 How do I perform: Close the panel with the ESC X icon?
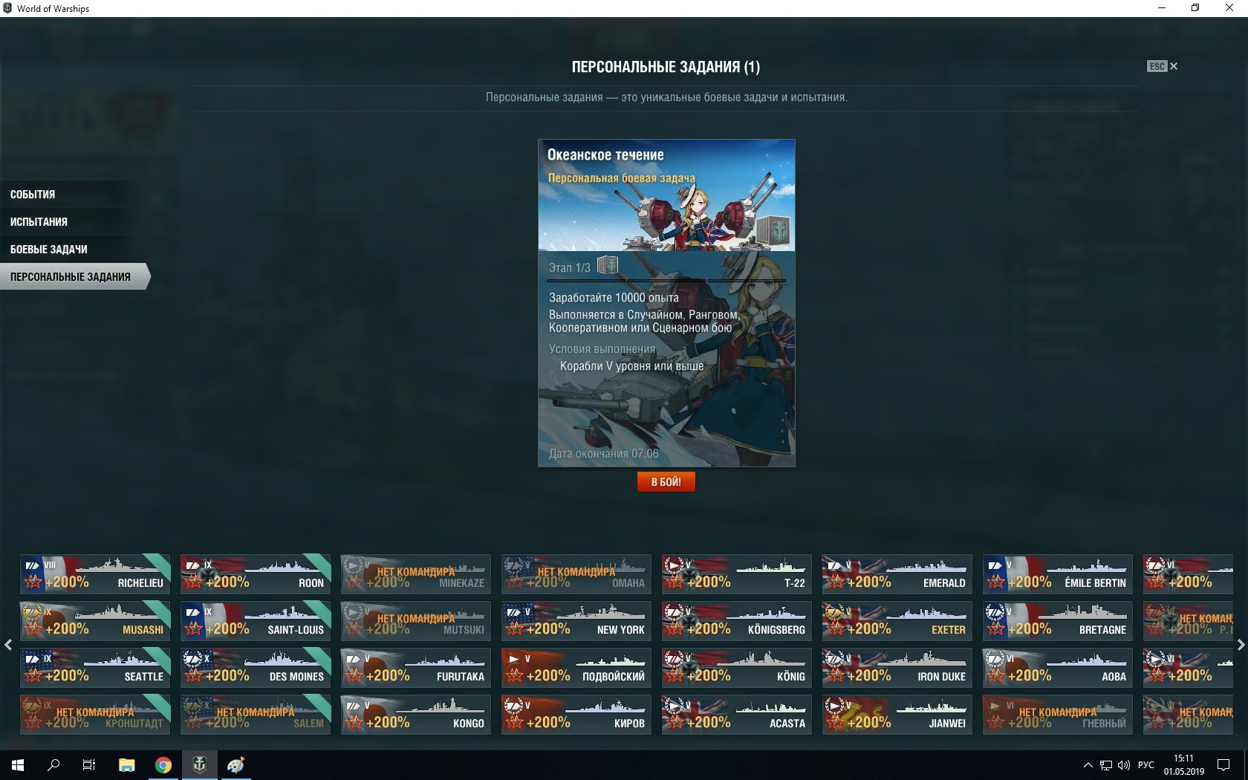click(1163, 66)
